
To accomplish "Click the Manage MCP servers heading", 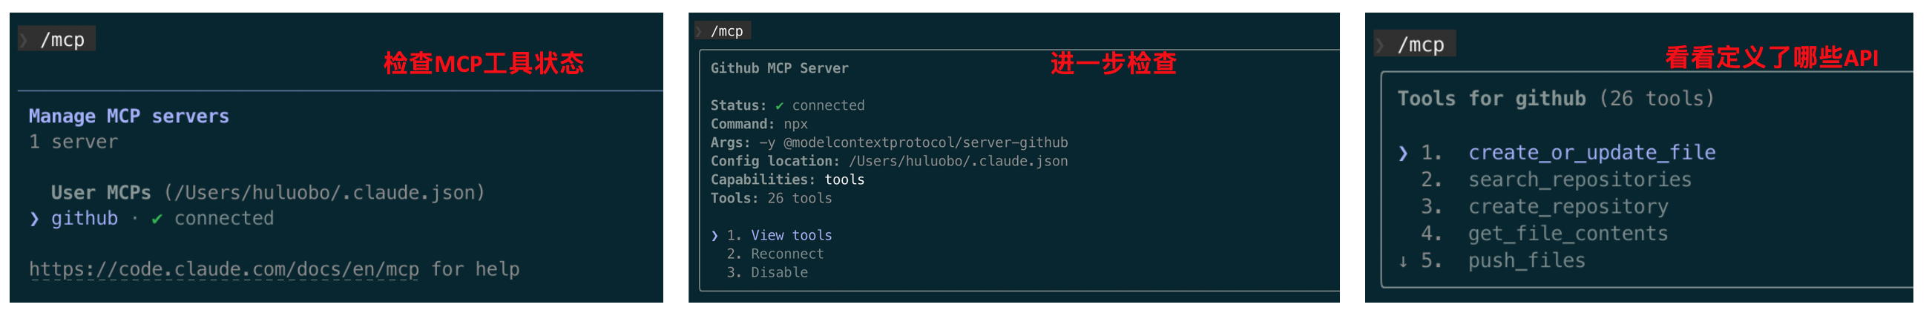I will pos(129,116).
